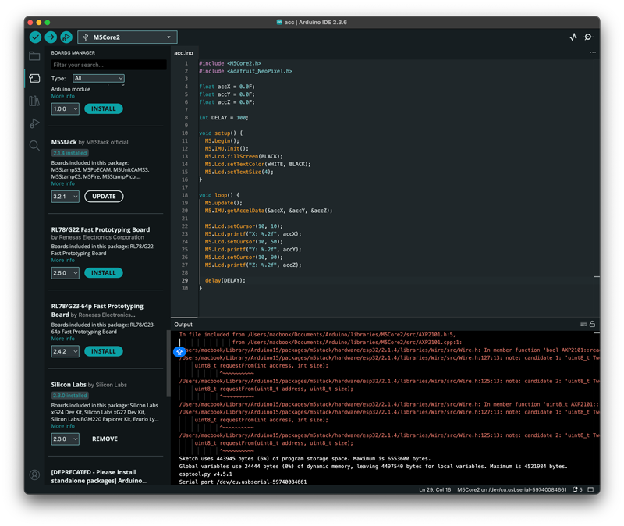Click line number 18 in the gutter
624x526 pixels.
[x=185, y=195]
